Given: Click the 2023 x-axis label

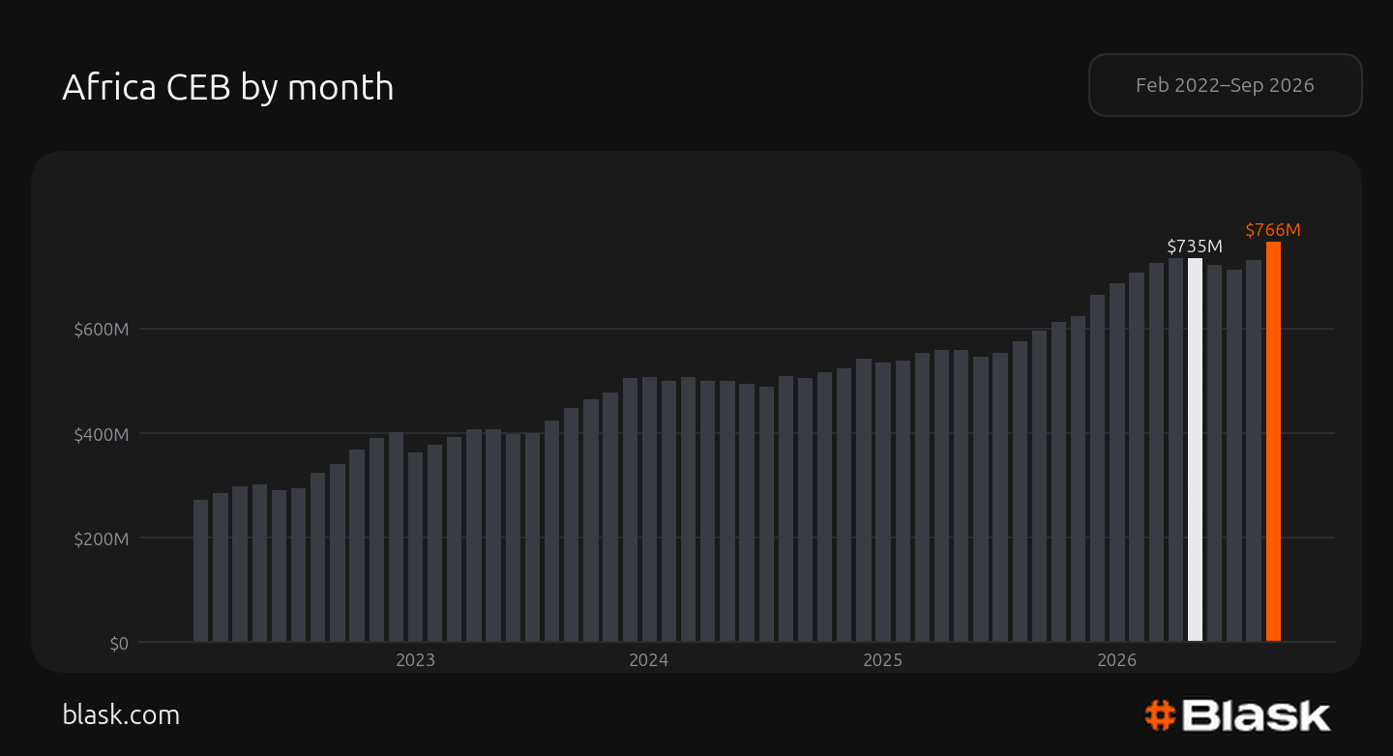Looking at the screenshot, I should click(x=415, y=660).
